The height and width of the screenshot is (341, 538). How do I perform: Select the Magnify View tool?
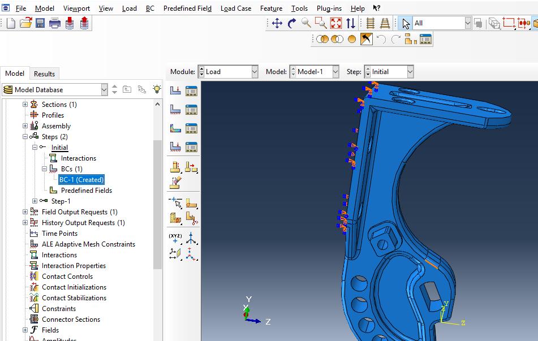pyautogui.click(x=306, y=23)
